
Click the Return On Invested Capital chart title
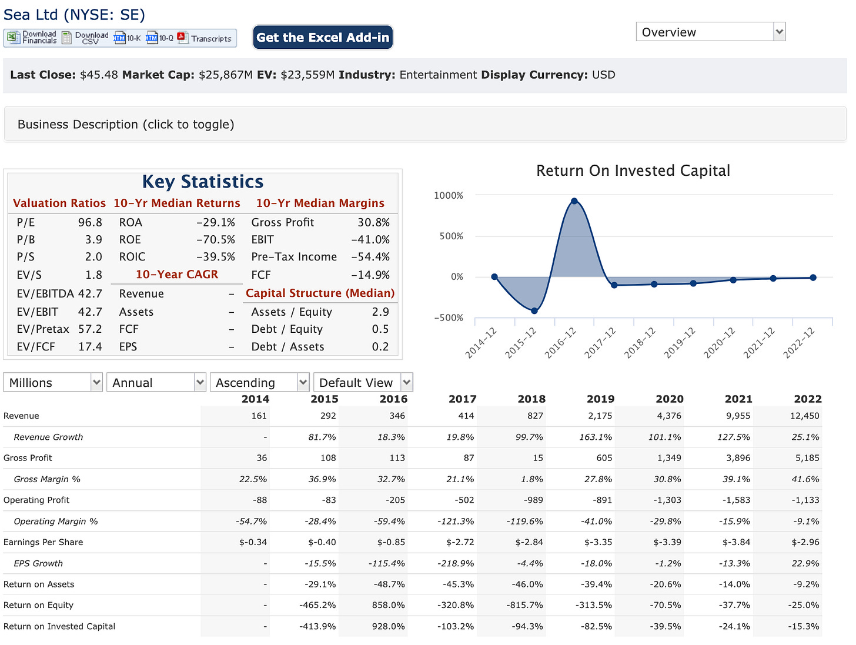(633, 171)
